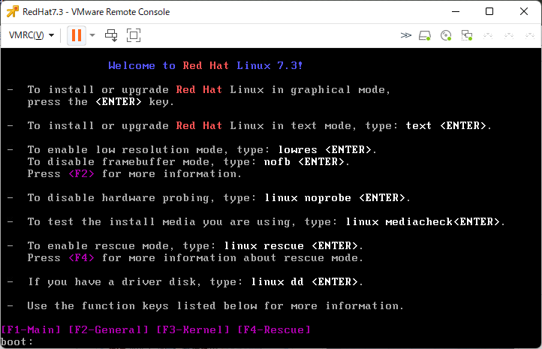Close the RedHat7.3 console window

pyautogui.click(x=524, y=11)
